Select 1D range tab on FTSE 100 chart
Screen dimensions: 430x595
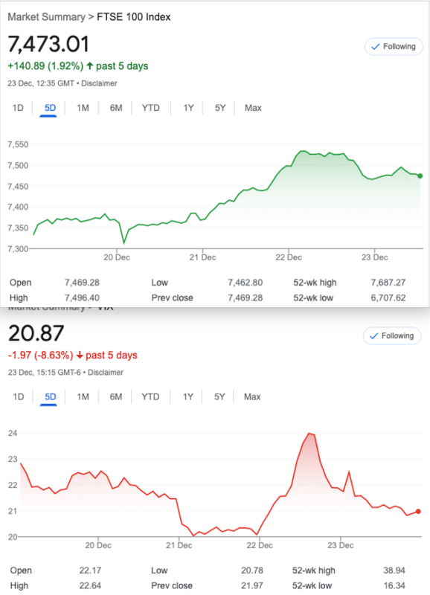[x=18, y=108]
